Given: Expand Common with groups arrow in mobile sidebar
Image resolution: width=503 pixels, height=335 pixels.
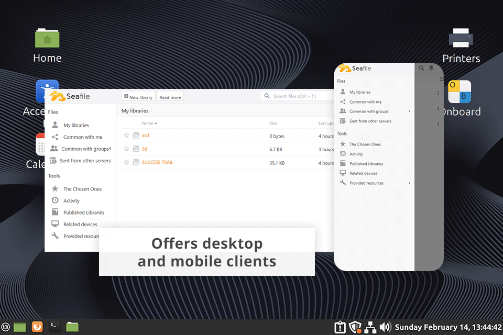Looking at the screenshot, I should click(409, 111).
